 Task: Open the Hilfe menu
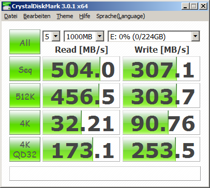[85, 16]
